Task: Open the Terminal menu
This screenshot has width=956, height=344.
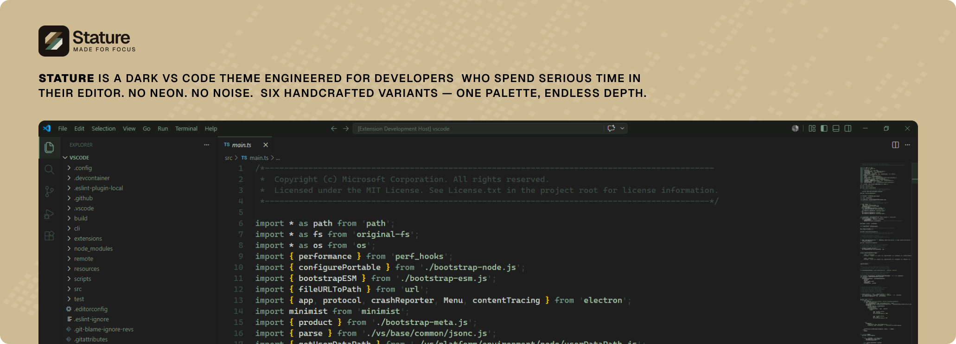Action: 186,128
